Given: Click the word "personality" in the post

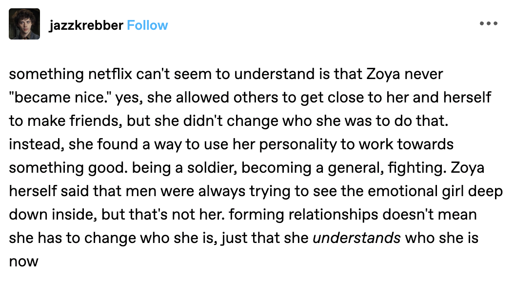Looking at the screenshot, I should click(298, 144).
